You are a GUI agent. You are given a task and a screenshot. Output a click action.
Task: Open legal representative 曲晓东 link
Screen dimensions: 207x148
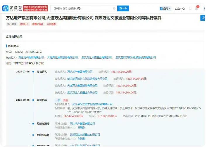(81, 128)
